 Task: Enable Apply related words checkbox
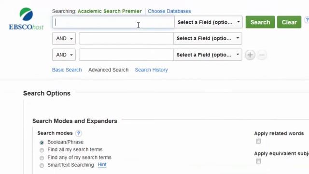(x=258, y=141)
